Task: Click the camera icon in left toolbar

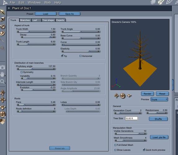Action: point(2,67)
